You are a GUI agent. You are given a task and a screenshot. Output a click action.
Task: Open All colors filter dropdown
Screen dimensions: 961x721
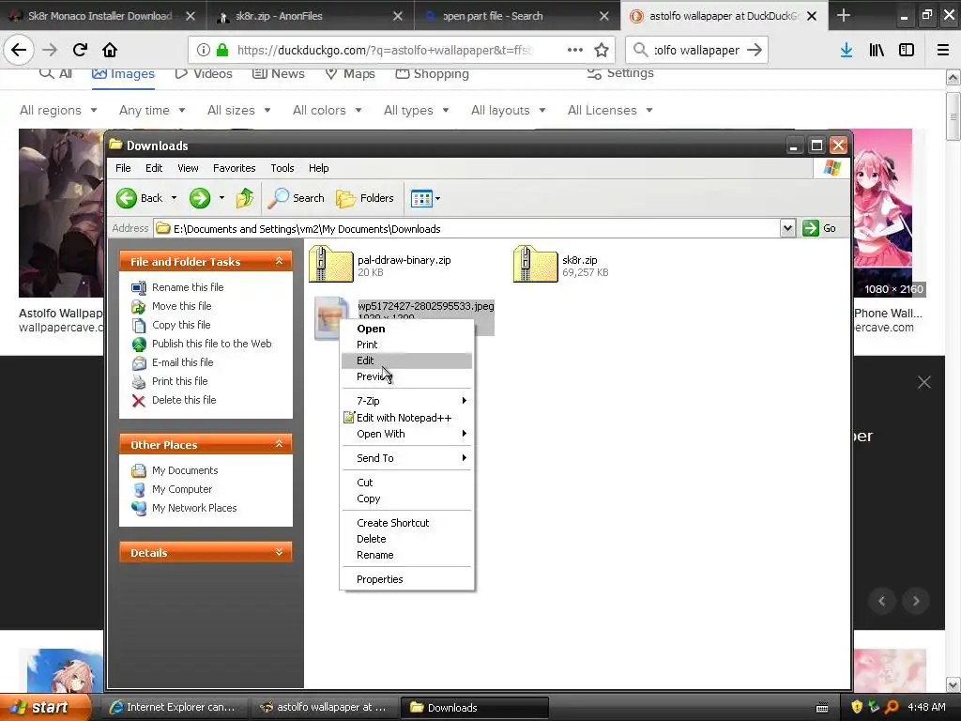coord(328,111)
